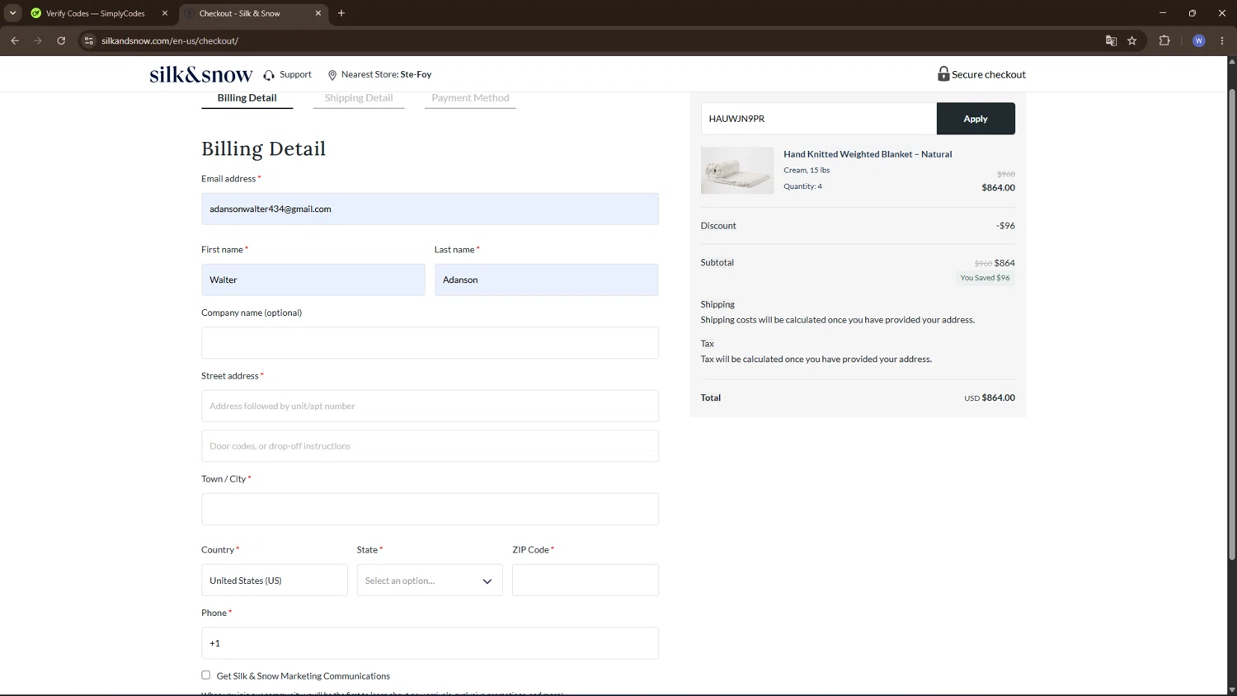This screenshot has height=696, width=1237.
Task: Click the weighted blanket product thumbnail
Action: 737,171
